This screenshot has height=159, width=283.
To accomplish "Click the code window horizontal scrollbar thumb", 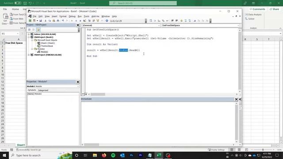I will coord(98,94).
